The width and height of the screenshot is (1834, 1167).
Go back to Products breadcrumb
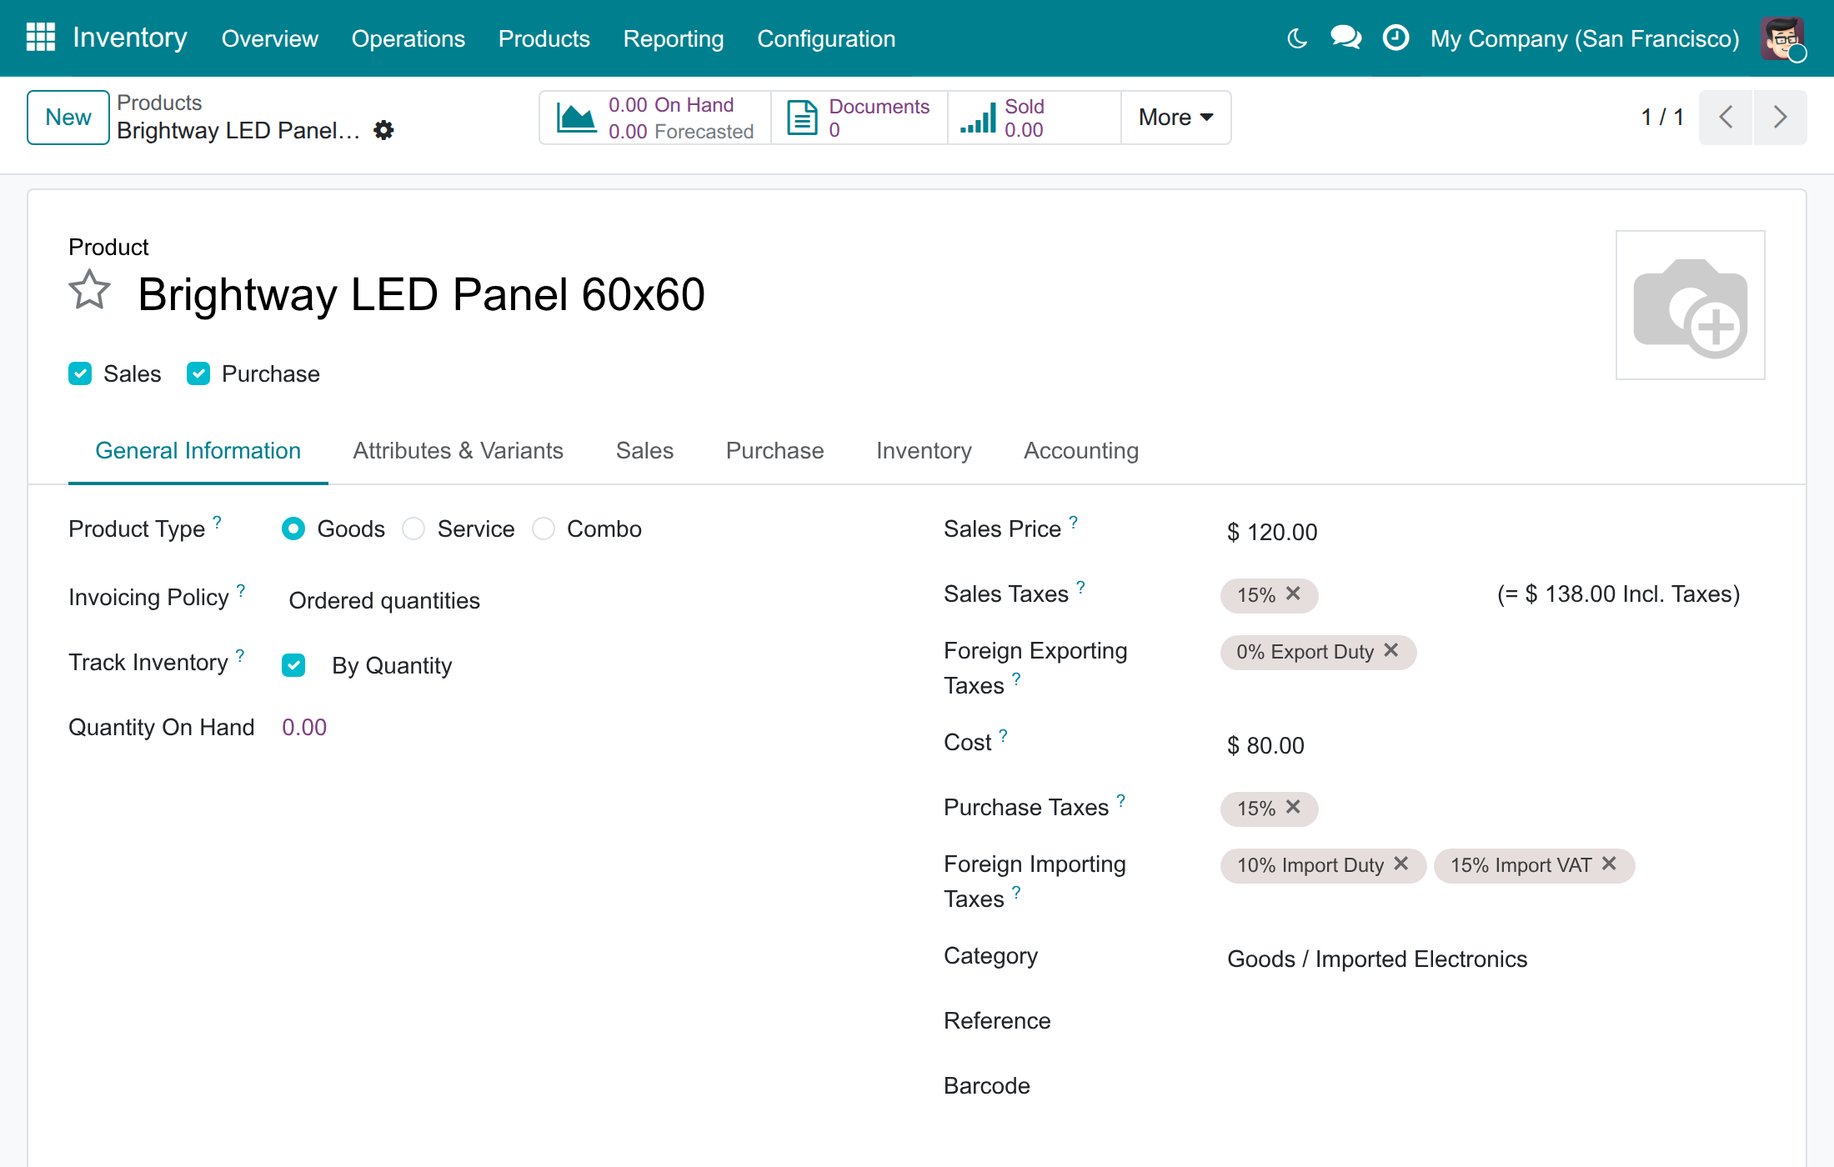tap(159, 103)
